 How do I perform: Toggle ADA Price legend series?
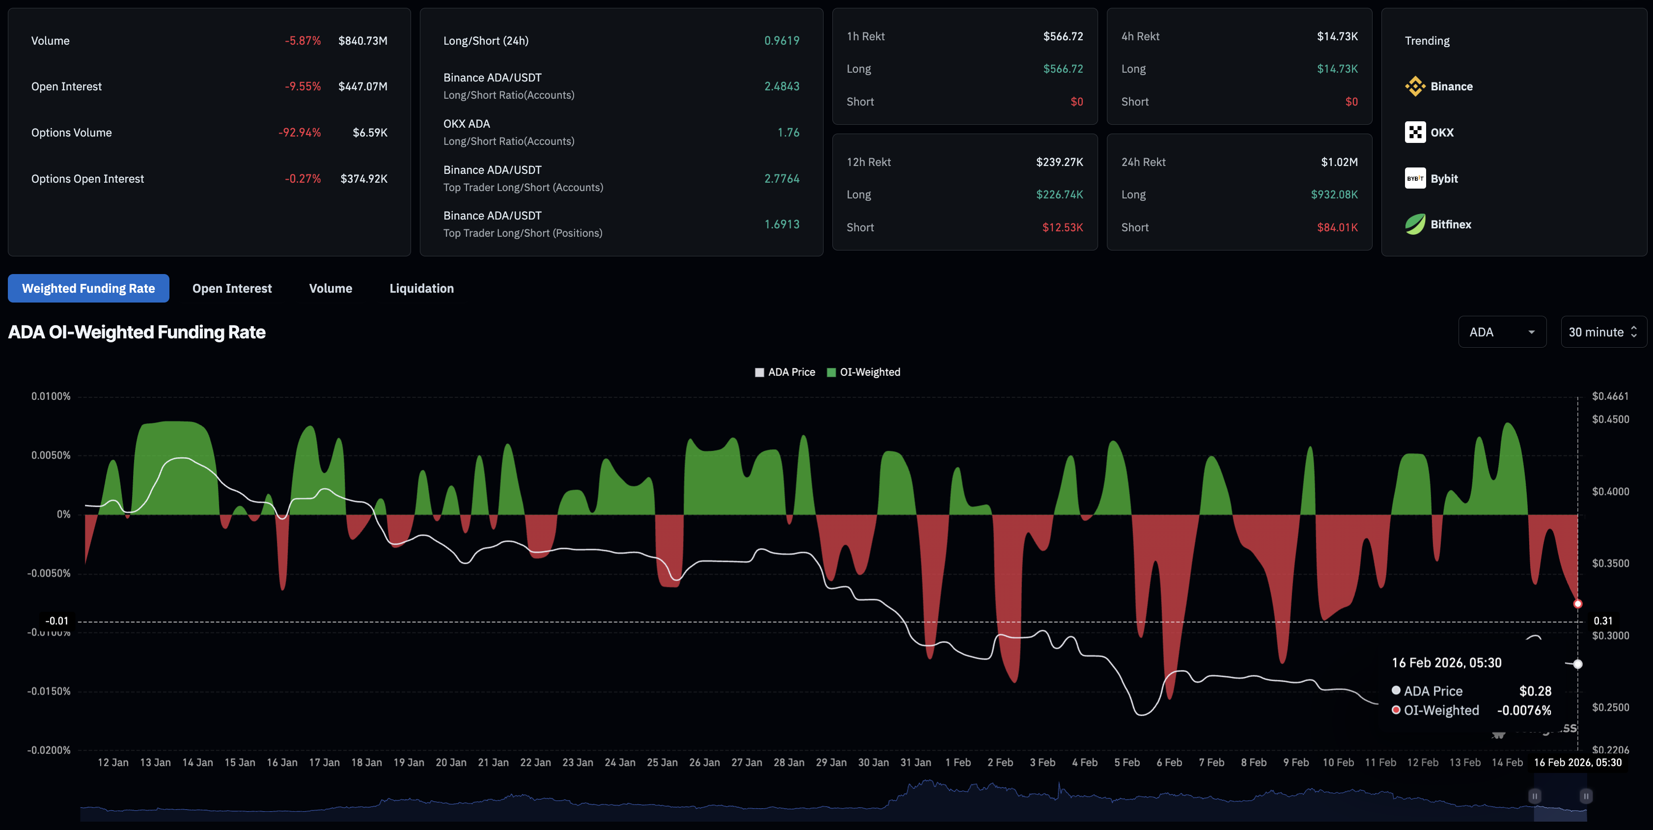point(785,372)
